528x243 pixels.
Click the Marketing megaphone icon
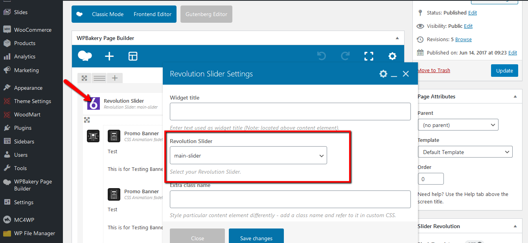7,70
